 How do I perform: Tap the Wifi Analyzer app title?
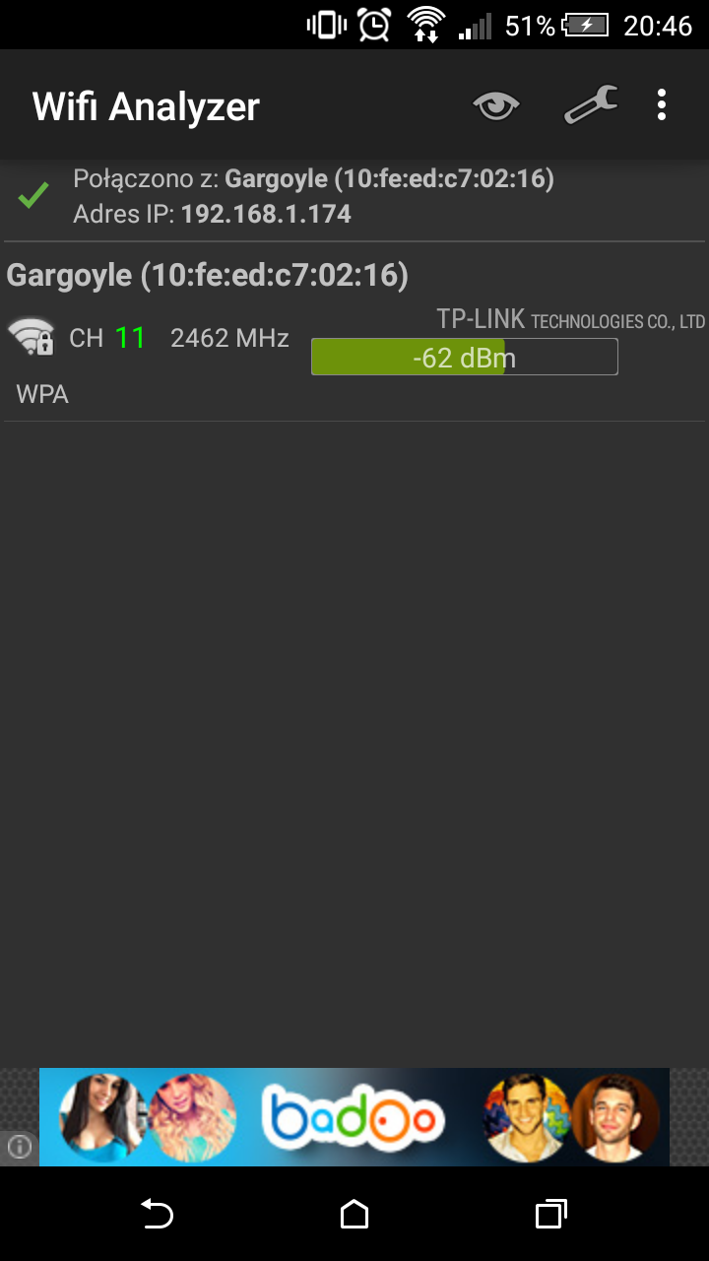click(x=146, y=106)
